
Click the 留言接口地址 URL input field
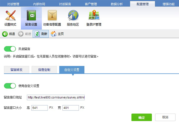click(56, 97)
